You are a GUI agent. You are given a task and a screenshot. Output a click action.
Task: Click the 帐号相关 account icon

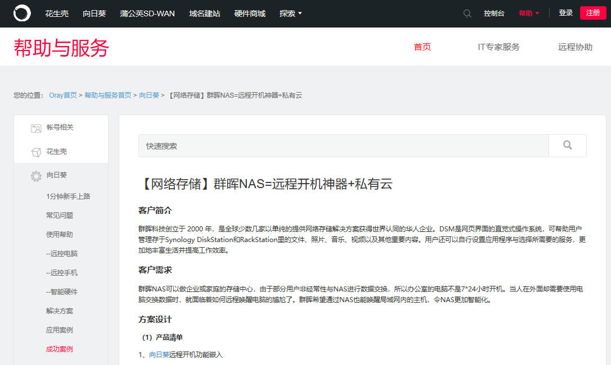tap(36, 128)
